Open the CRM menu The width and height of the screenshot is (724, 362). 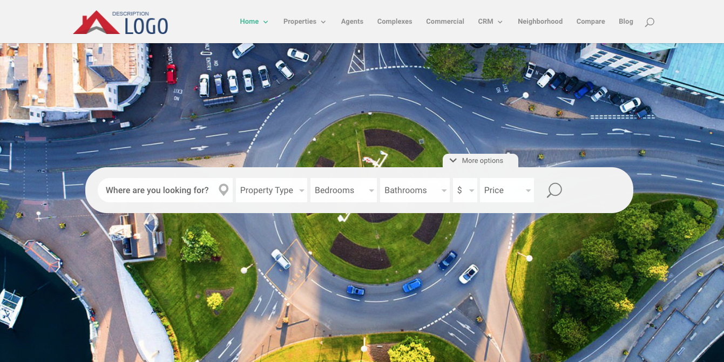(485, 22)
